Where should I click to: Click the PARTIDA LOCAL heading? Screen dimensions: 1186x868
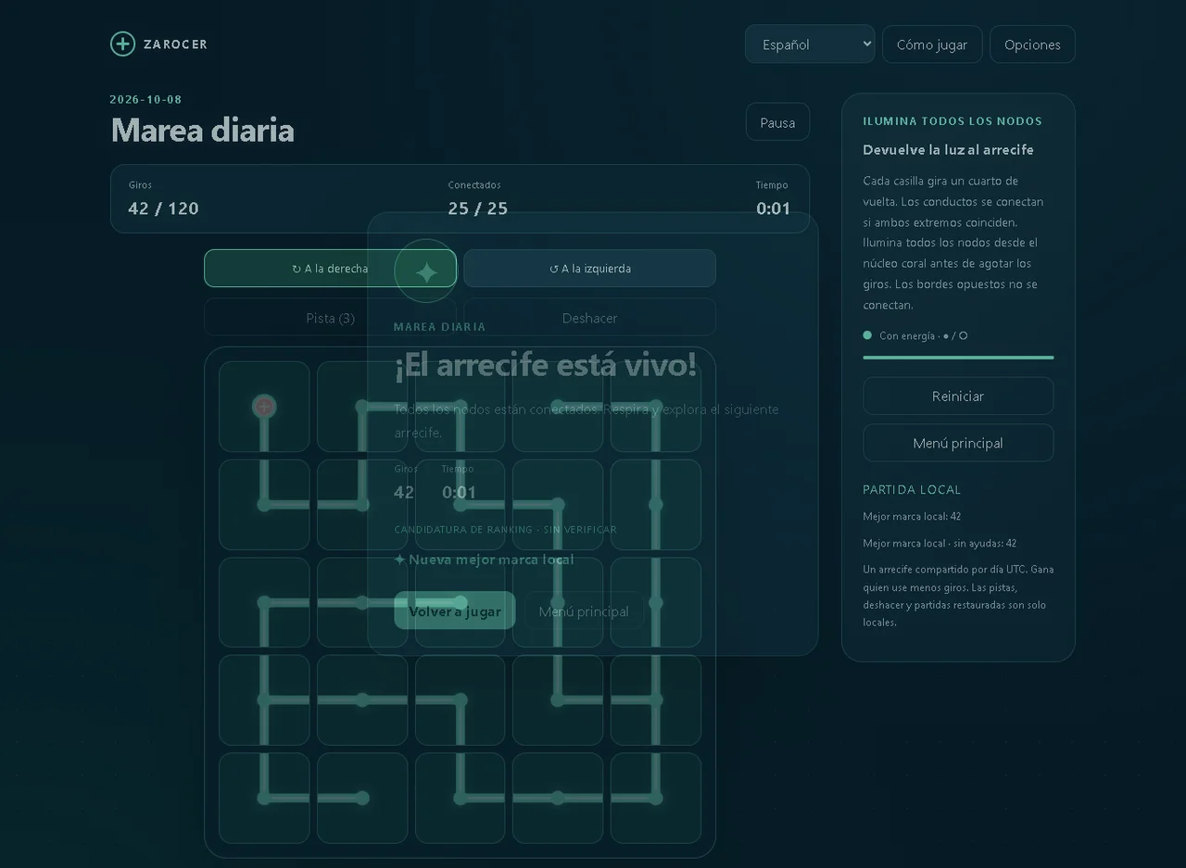[x=912, y=489]
